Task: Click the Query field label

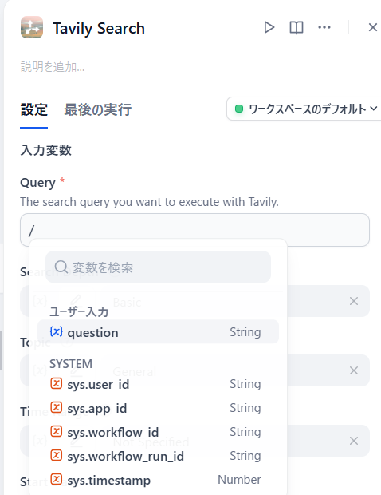Action: (37, 183)
